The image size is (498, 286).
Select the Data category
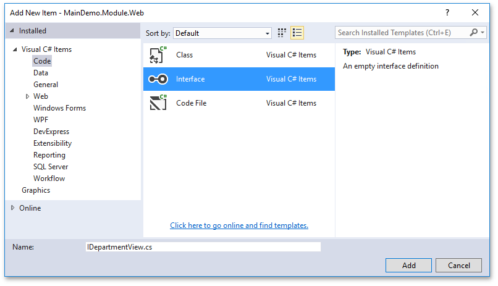(41, 73)
